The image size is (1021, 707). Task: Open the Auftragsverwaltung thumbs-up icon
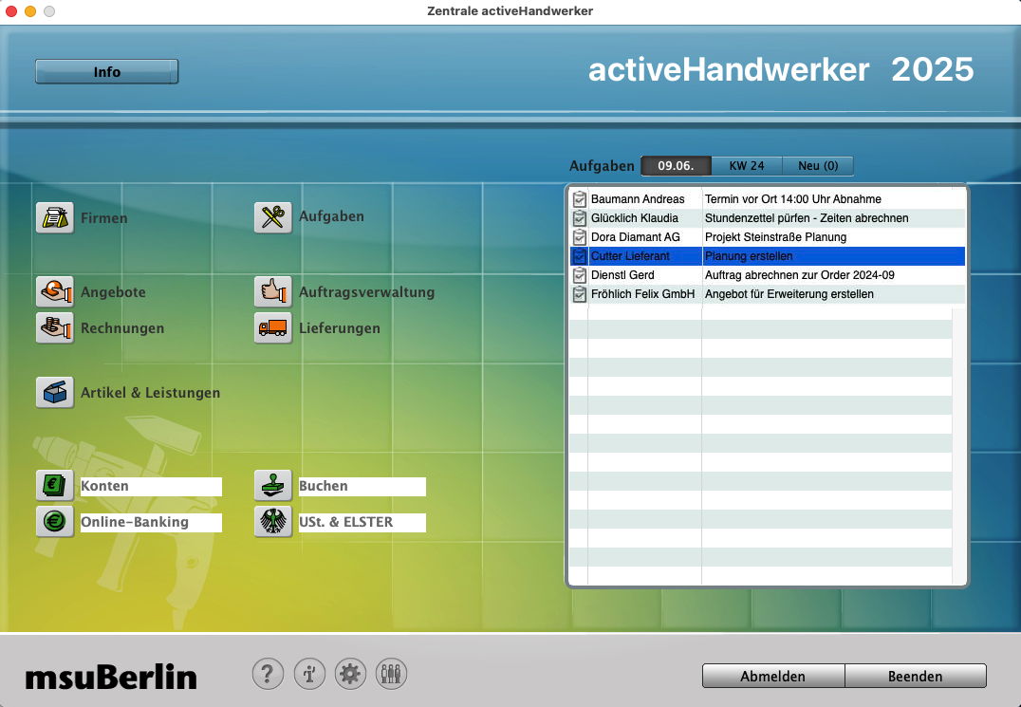[273, 291]
